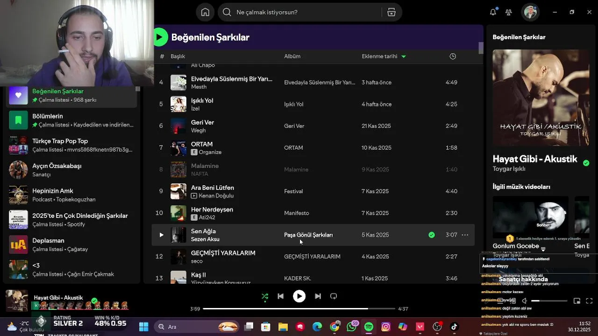598x336 pixels.
Task: Toggle liked checkmark on Sen Ağla row
Action: pos(432,235)
